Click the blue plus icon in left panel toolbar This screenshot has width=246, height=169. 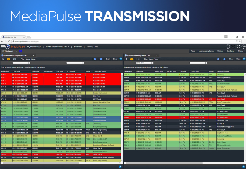pos(95,59)
